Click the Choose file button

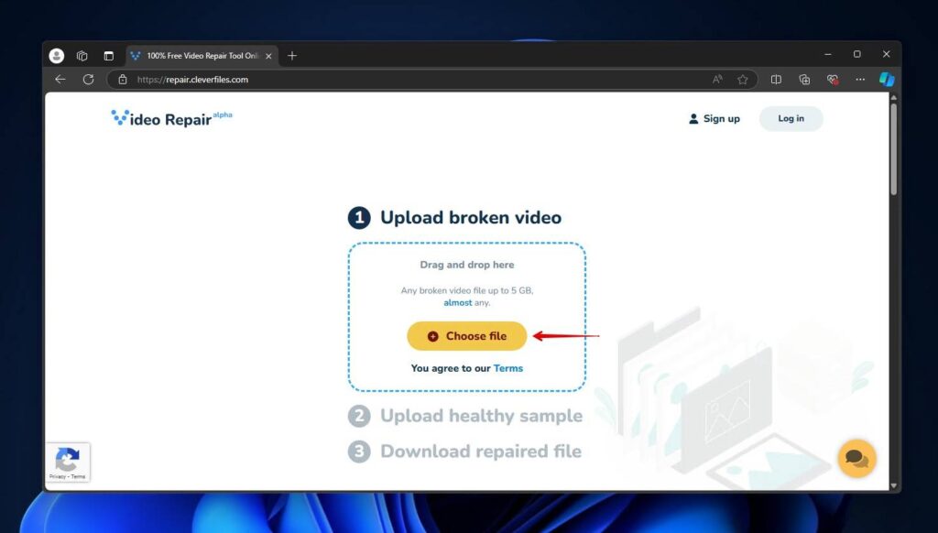coord(466,336)
